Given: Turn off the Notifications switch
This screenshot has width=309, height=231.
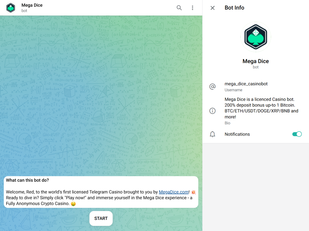Looking at the screenshot, I should (x=297, y=134).
